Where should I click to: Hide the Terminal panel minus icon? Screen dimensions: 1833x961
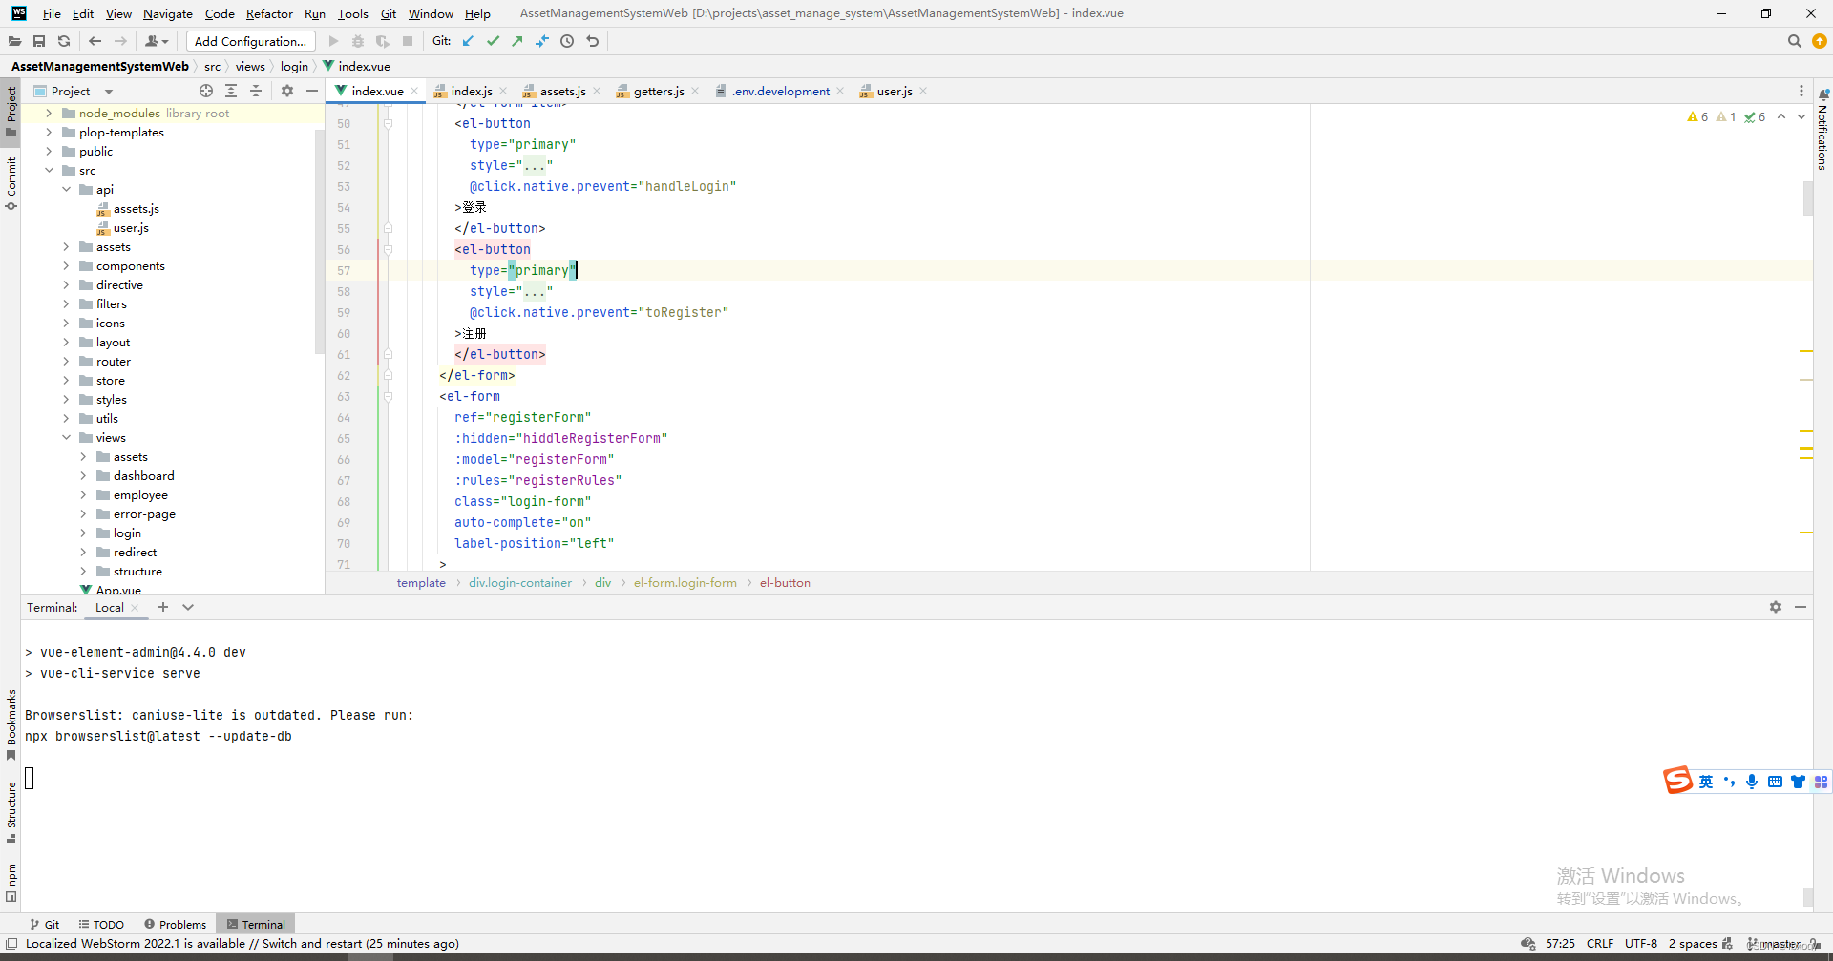click(1801, 607)
